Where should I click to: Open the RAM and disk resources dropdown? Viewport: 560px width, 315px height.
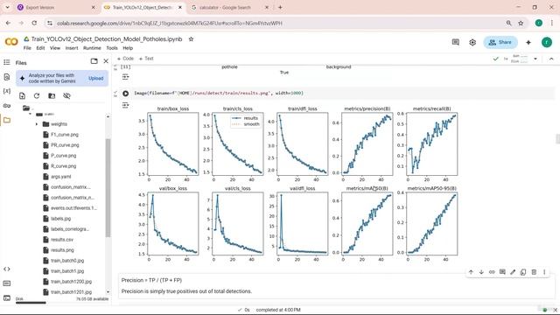(535, 59)
